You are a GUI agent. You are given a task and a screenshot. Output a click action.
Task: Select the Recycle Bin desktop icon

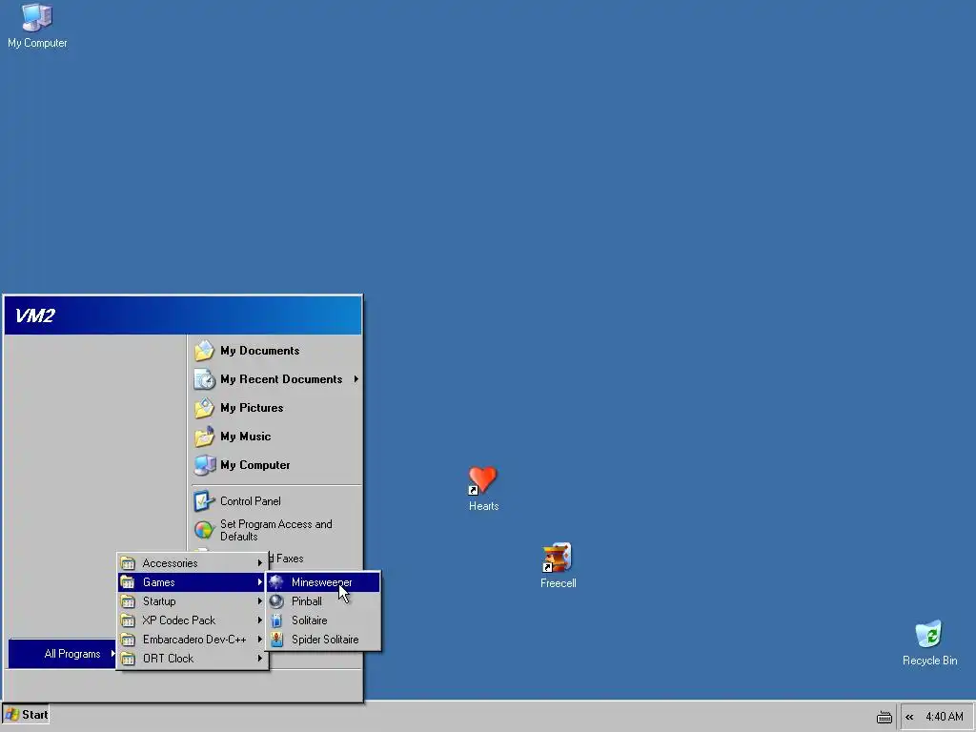point(928,634)
